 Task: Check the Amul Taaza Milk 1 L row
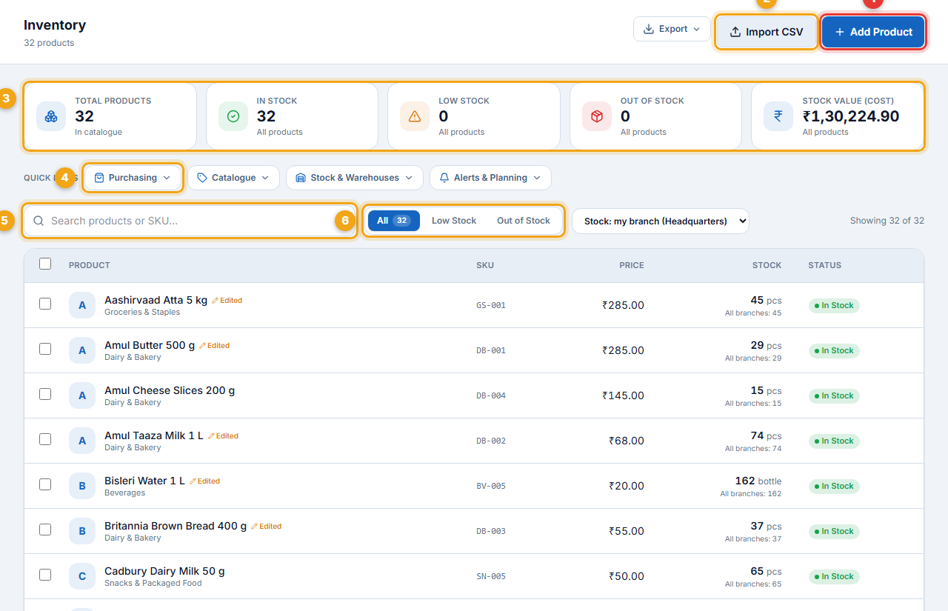(x=45, y=439)
